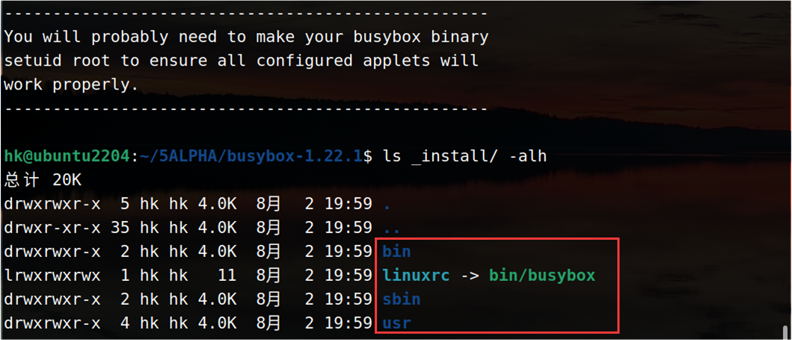792x340 pixels.
Task: Click the 'ls' command after the prompt
Action: coord(391,156)
